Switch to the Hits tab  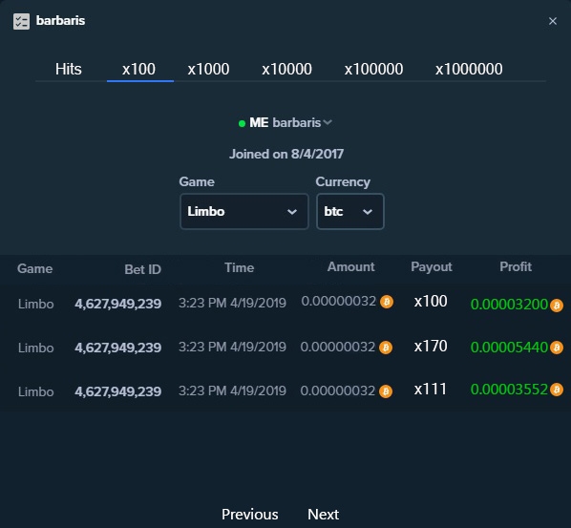tap(69, 69)
